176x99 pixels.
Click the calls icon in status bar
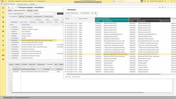click(2, 98)
